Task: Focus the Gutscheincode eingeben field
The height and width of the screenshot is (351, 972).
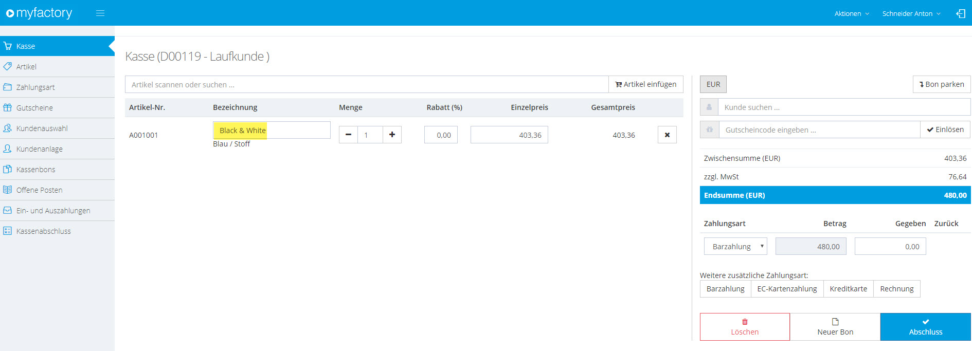Action: pyautogui.click(x=820, y=130)
